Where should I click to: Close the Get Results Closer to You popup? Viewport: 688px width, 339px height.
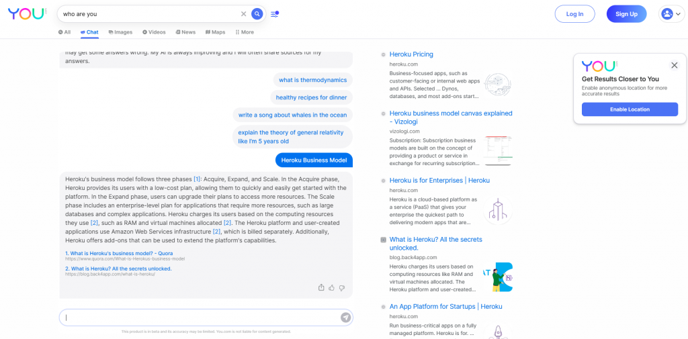pos(675,65)
